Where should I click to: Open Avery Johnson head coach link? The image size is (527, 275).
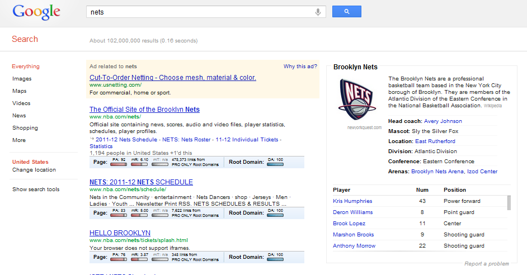[443, 121]
